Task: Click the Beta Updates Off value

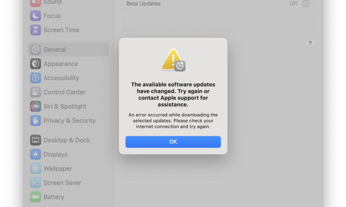Action: tap(293, 3)
